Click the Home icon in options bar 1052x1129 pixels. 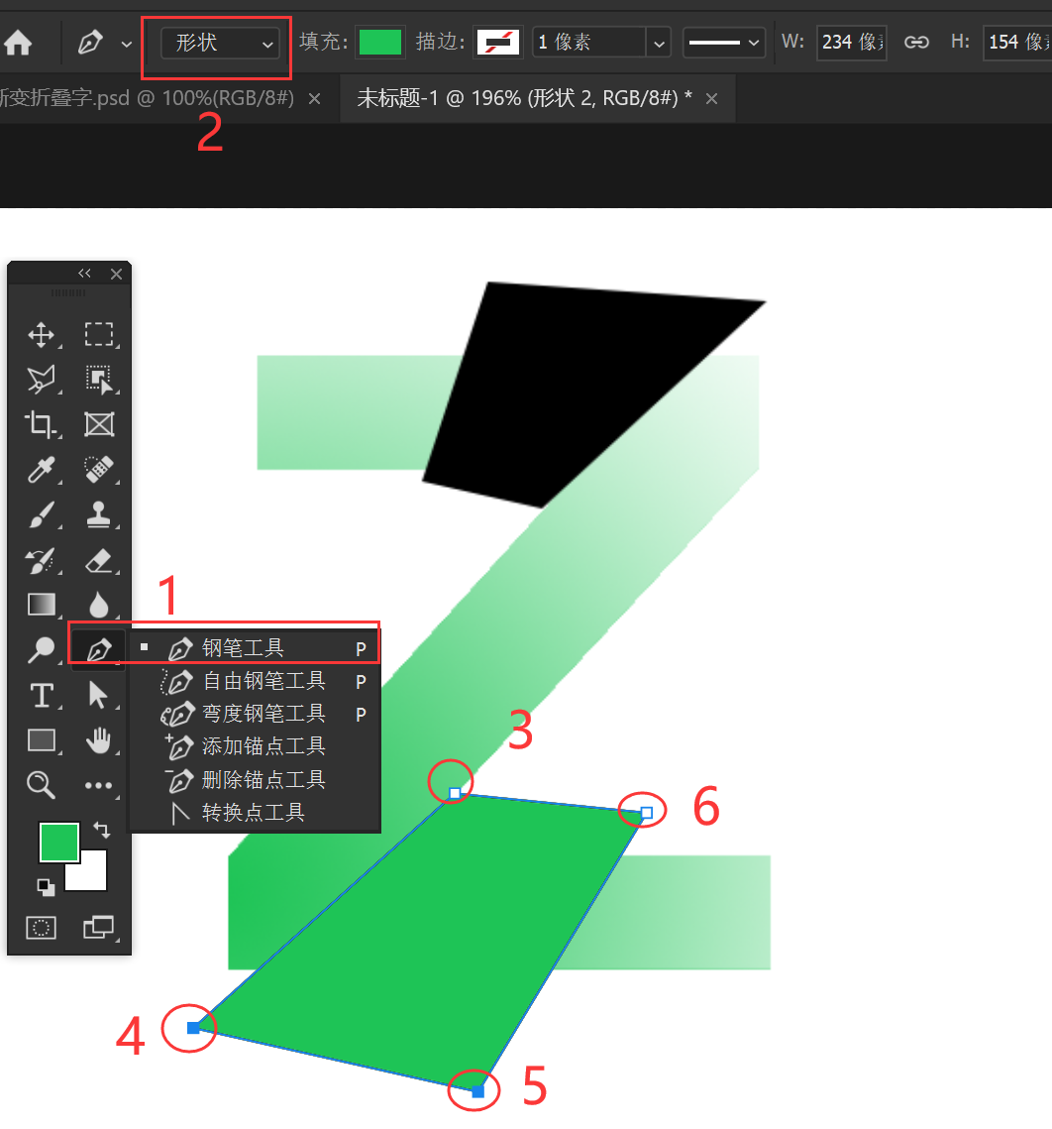click(x=18, y=43)
